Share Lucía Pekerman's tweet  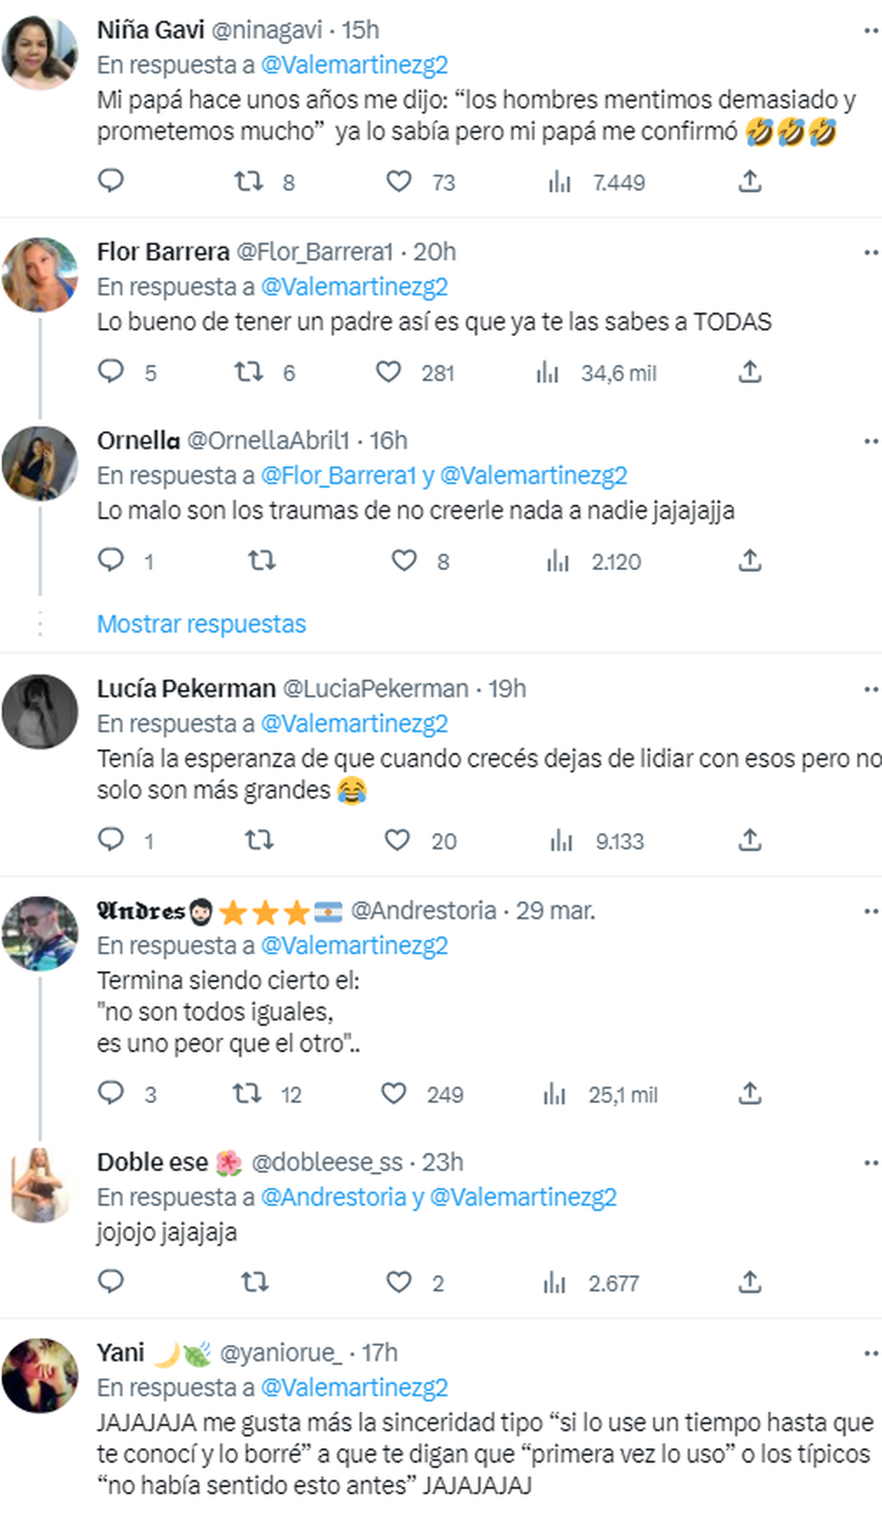(x=749, y=839)
